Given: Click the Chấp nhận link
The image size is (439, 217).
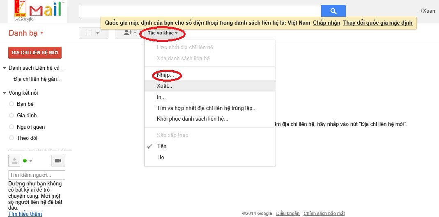Looking at the screenshot, I should point(326,23).
